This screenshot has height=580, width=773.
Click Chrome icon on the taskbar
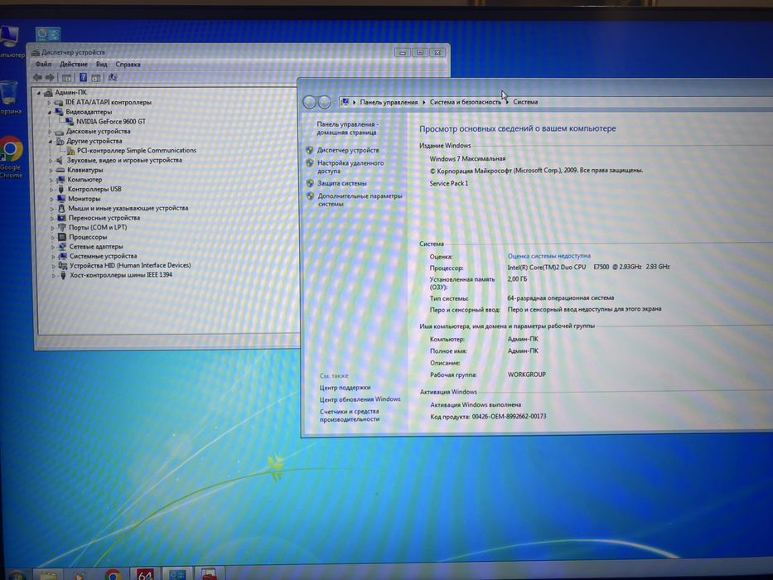pyautogui.click(x=113, y=575)
